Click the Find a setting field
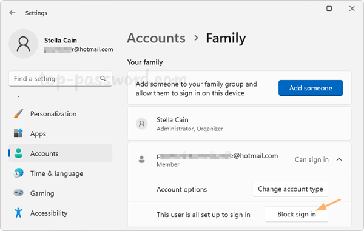Viewport: 364px width, 231px height. [60, 79]
